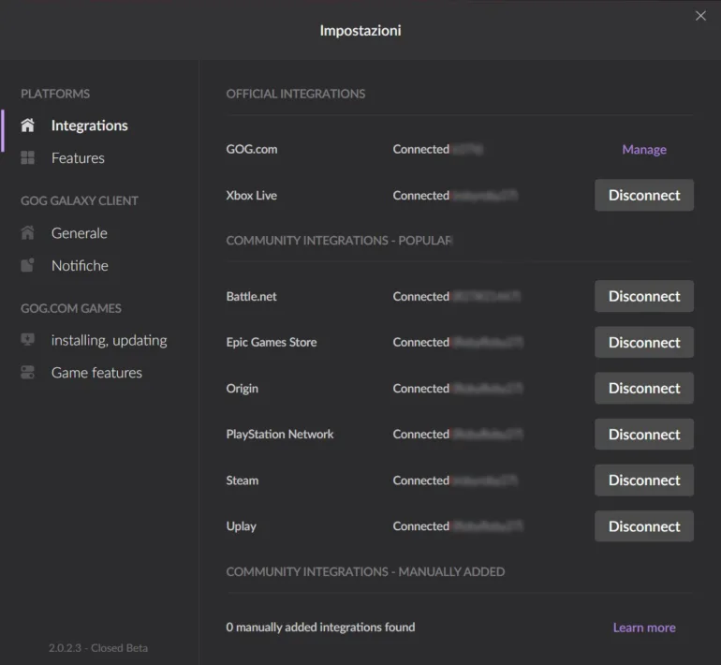
Task: Click the Connected status for Uplay
Action: tap(420, 526)
